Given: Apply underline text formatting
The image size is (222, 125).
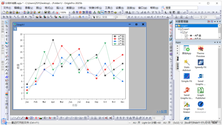Looking at the screenshot, I should tap(135, 17).
